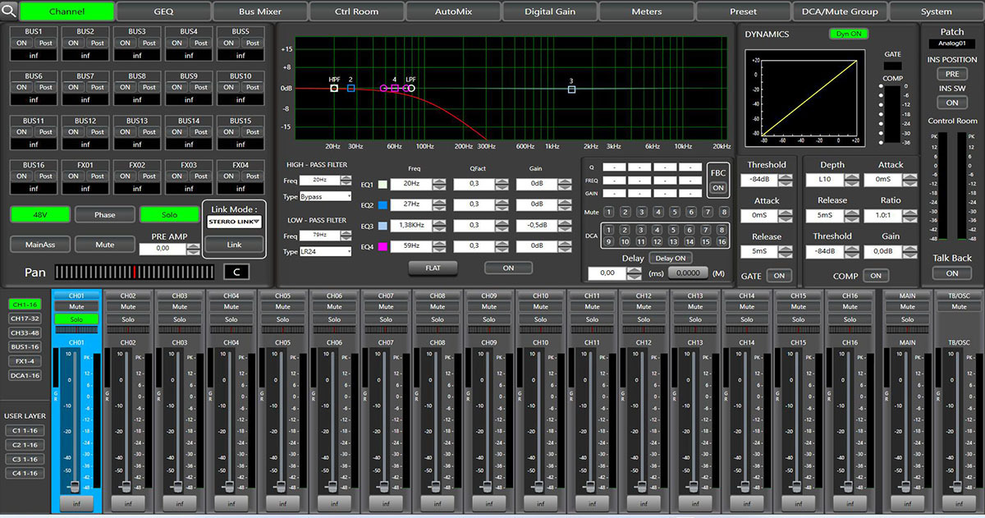Toggle the green Dyn ON button
The image size is (985, 518).
pos(848,34)
